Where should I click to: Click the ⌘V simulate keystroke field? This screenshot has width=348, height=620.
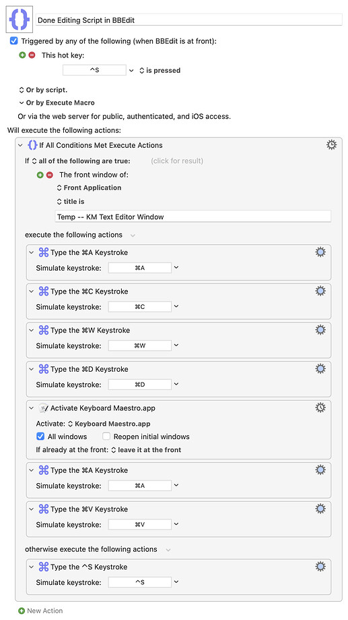(140, 524)
